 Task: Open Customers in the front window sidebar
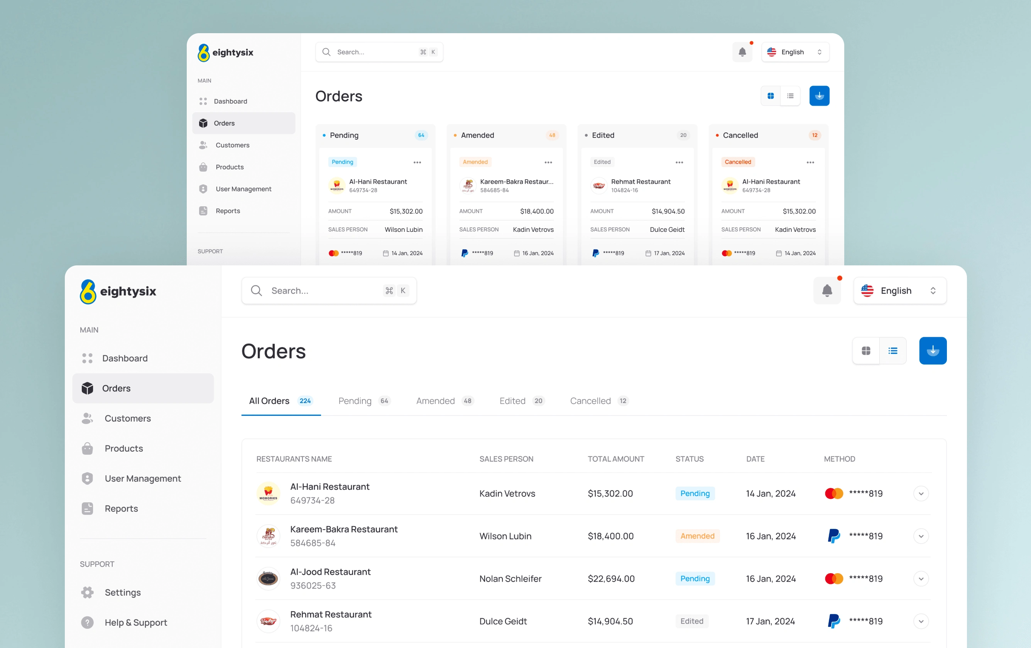pyautogui.click(x=143, y=418)
